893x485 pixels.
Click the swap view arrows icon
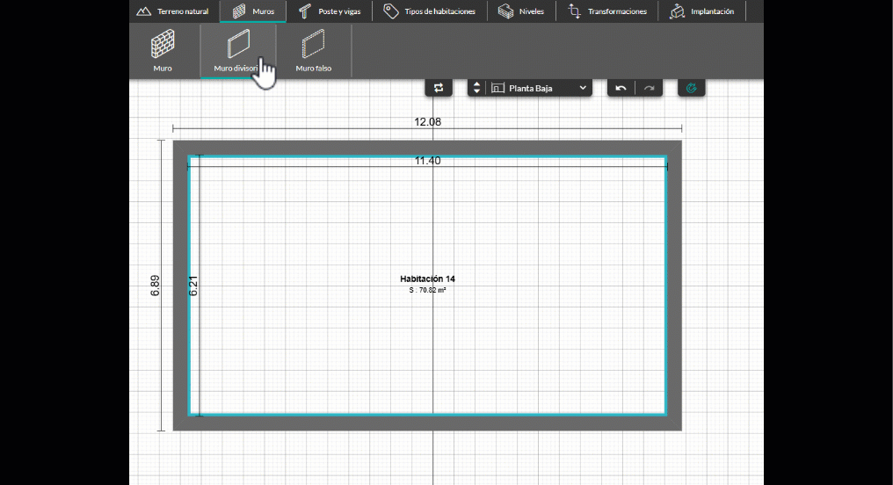tap(438, 88)
